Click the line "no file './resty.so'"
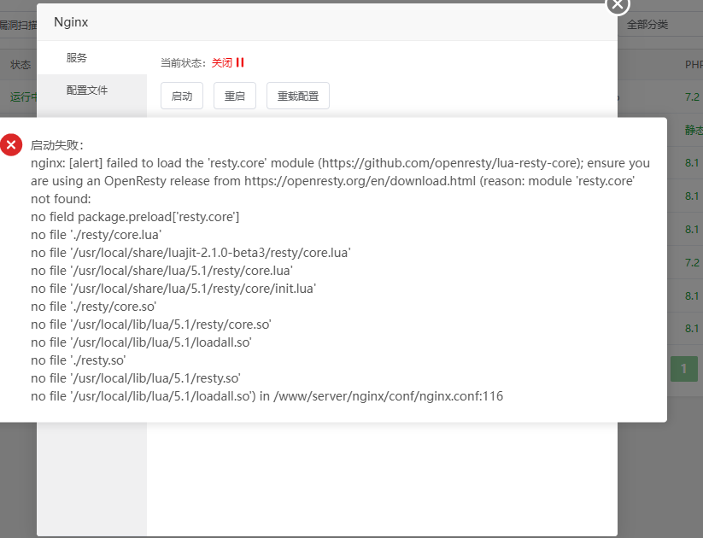Screen dimensions: 703x538 pos(78,360)
